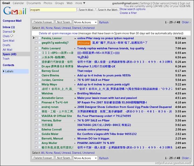Tick the checkbox for Barney Good
This screenshot has width=194, height=166.
(x=36, y=71)
